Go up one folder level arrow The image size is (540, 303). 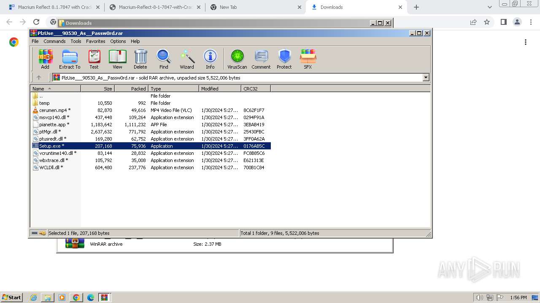click(x=39, y=77)
